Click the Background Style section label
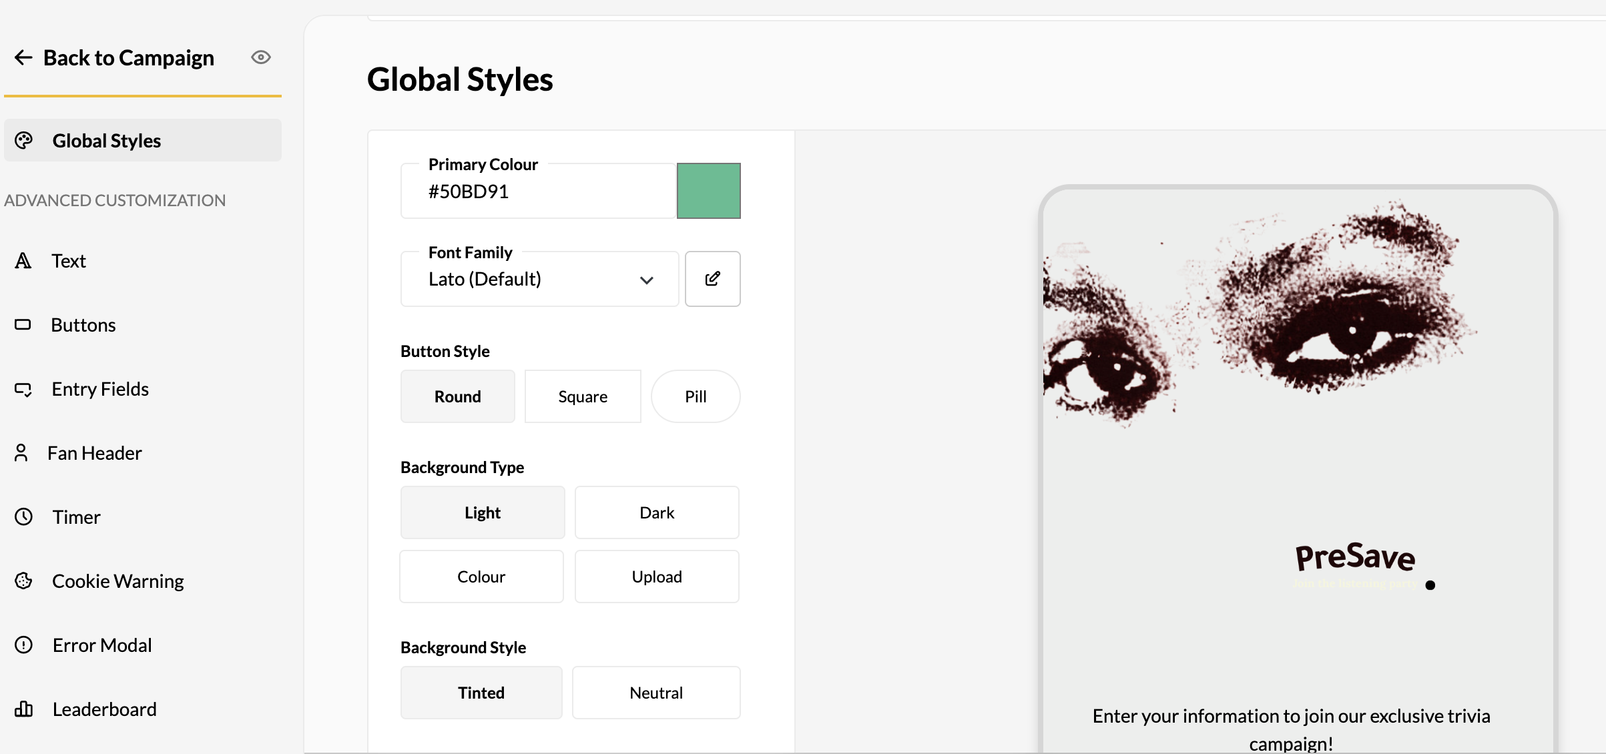Image resolution: width=1606 pixels, height=754 pixels. [x=463, y=647]
